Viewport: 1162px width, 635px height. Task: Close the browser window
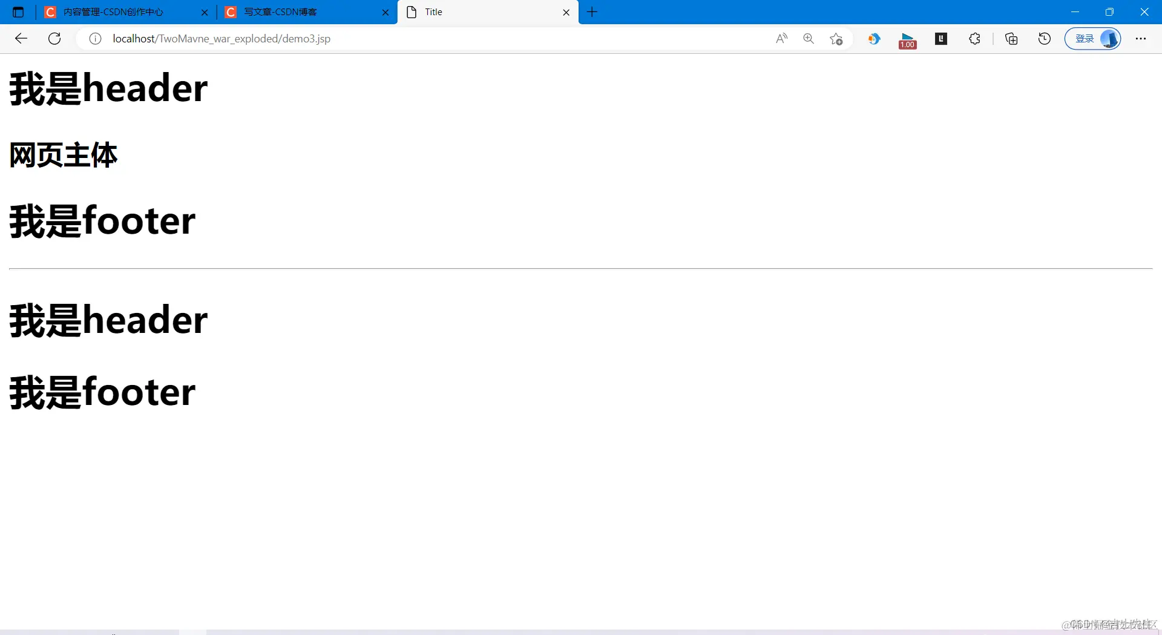click(x=1144, y=12)
